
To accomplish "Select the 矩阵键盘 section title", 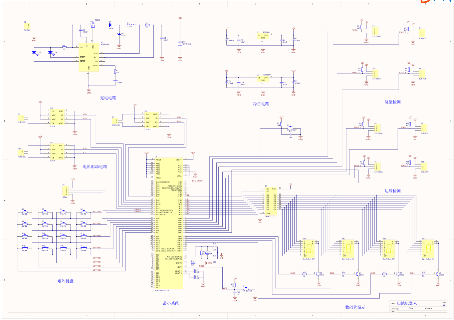I will pos(66,281).
